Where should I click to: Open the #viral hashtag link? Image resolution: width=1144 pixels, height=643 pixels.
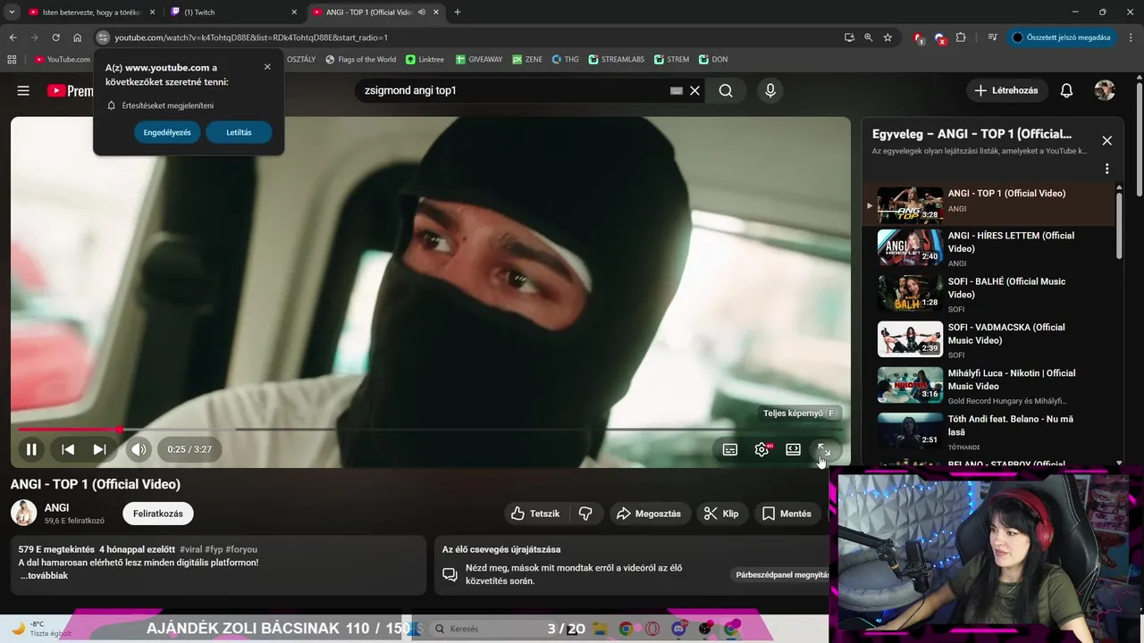190,549
